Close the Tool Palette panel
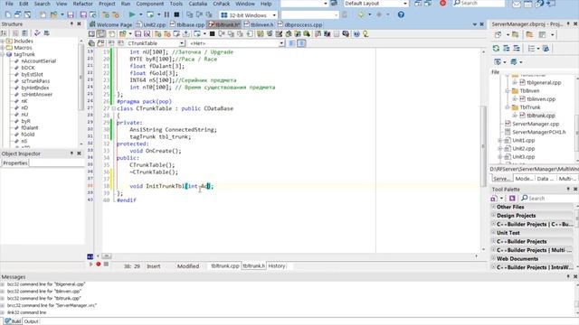 [575, 189]
